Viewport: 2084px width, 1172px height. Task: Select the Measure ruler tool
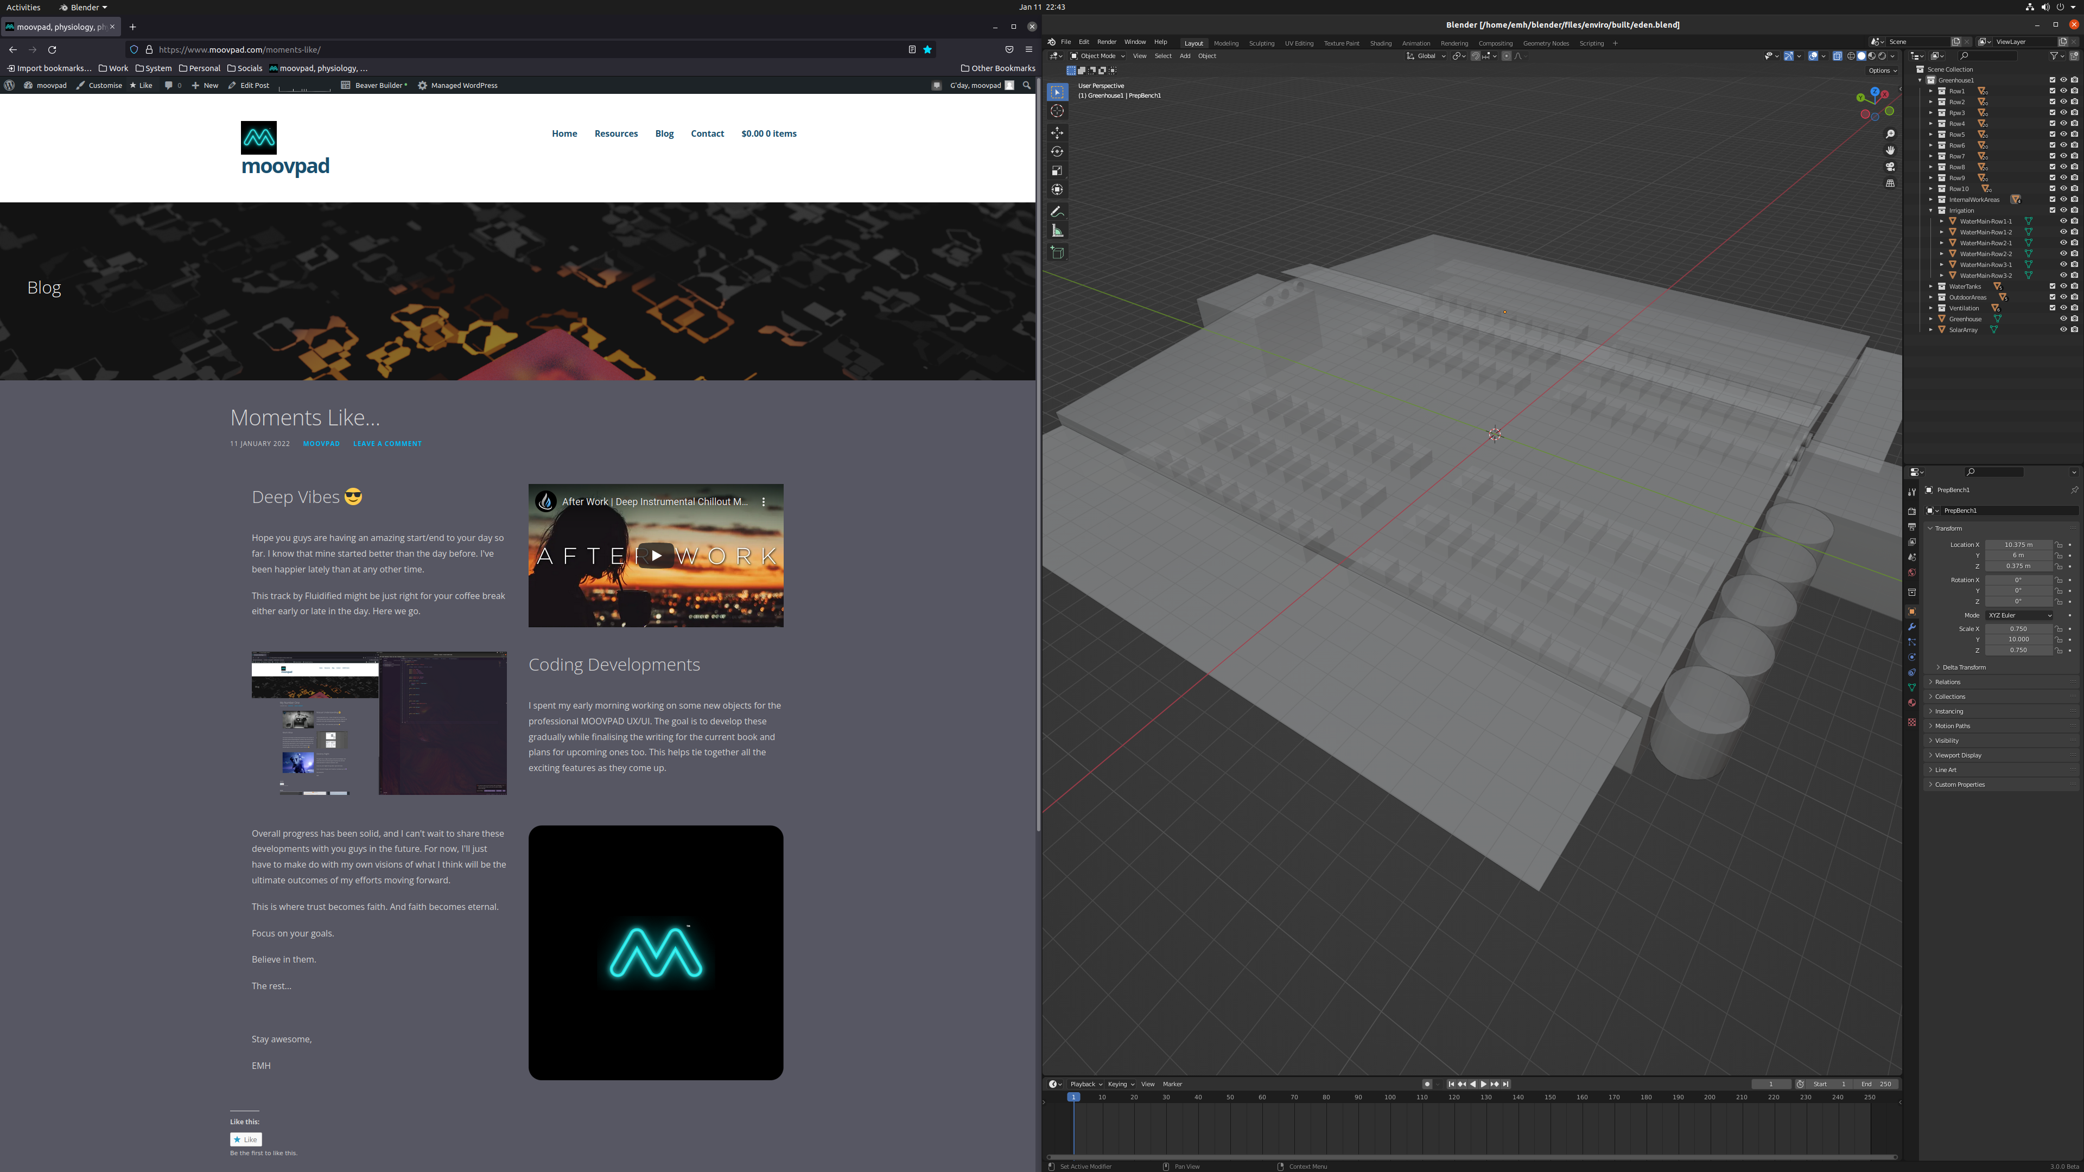pos(1057,231)
